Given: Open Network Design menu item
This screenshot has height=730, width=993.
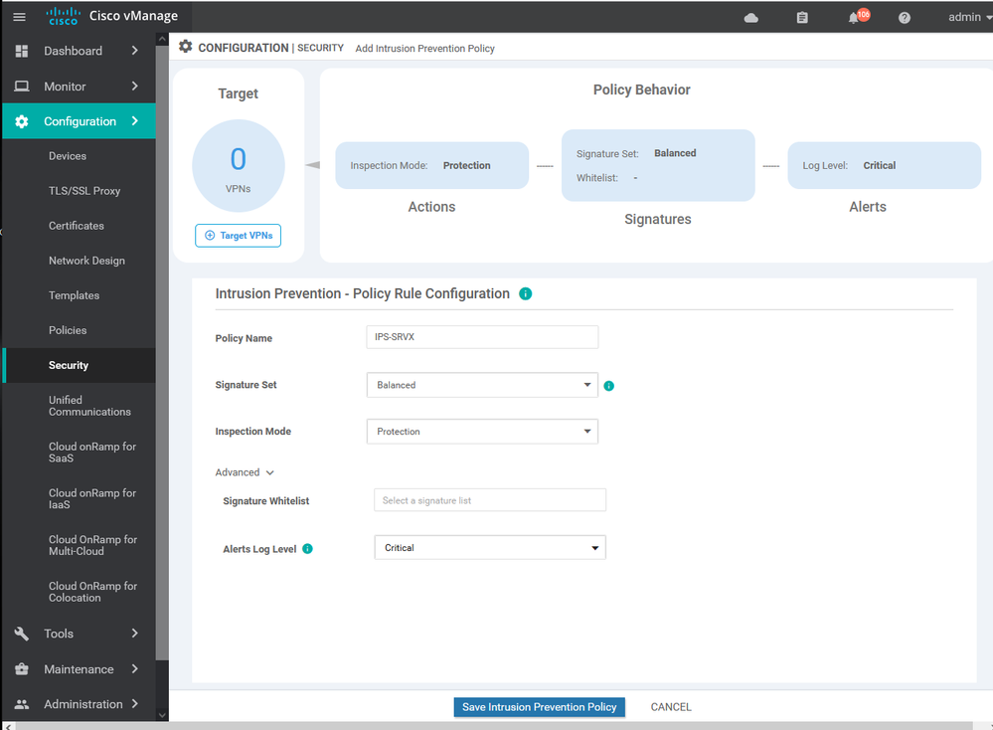Looking at the screenshot, I should pyautogui.click(x=86, y=261).
